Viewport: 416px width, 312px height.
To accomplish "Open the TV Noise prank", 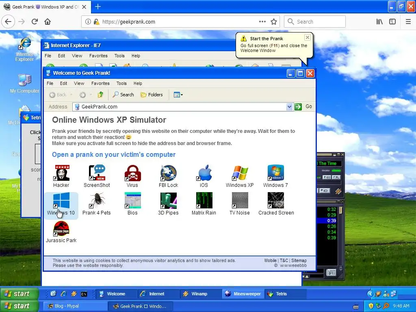I will coord(240,204).
